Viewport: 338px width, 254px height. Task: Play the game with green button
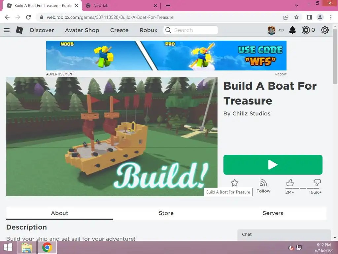pos(273,165)
